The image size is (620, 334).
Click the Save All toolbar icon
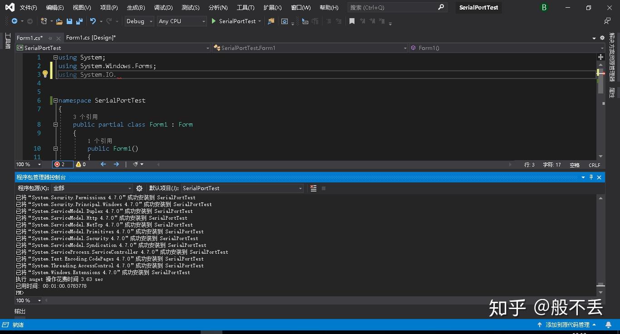click(x=79, y=21)
